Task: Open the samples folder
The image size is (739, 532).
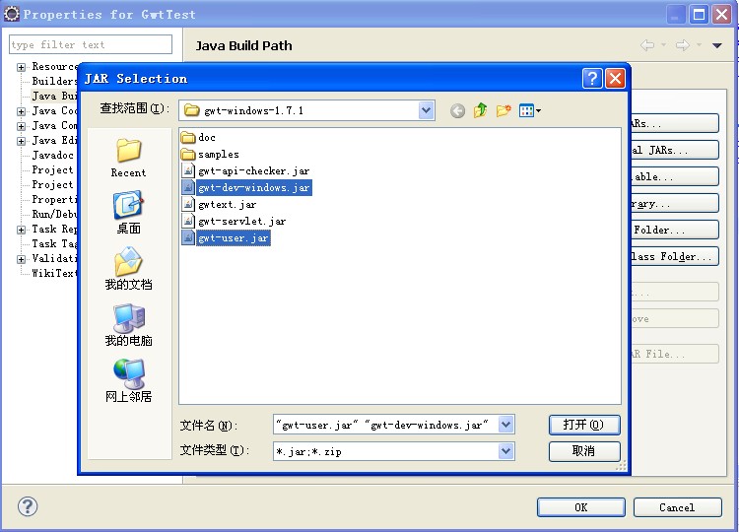Action: pyautogui.click(x=210, y=154)
